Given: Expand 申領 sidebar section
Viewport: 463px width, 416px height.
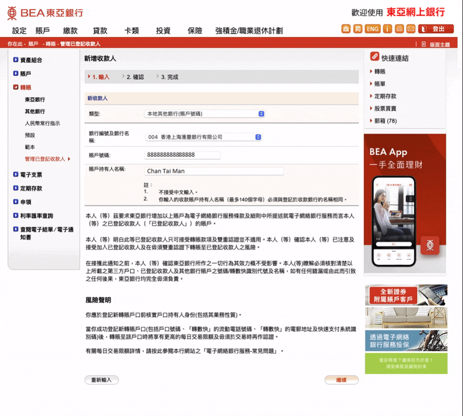Looking at the screenshot, I should point(22,202).
